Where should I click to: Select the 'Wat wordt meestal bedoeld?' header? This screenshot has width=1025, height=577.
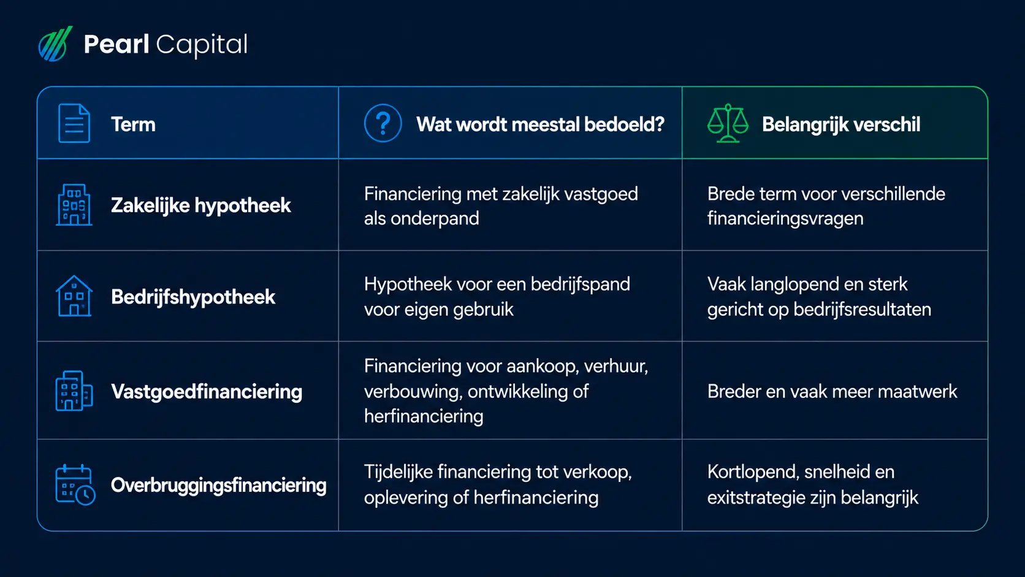point(541,124)
